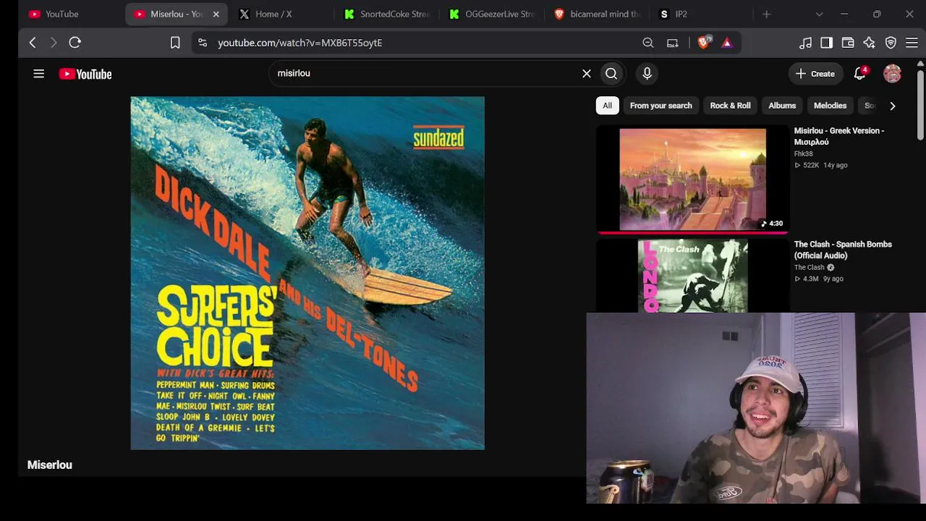This screenshot has width=926, height=521.
Task: Close the Miserlou tab
Action: pos(216,14)
